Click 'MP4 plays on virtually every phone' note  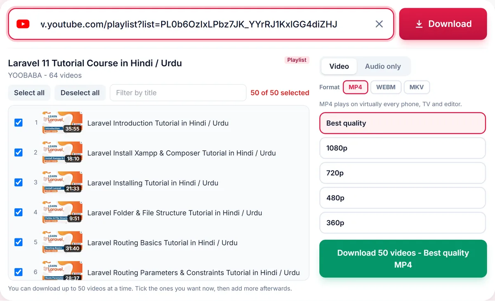click(x=391, y=104)
